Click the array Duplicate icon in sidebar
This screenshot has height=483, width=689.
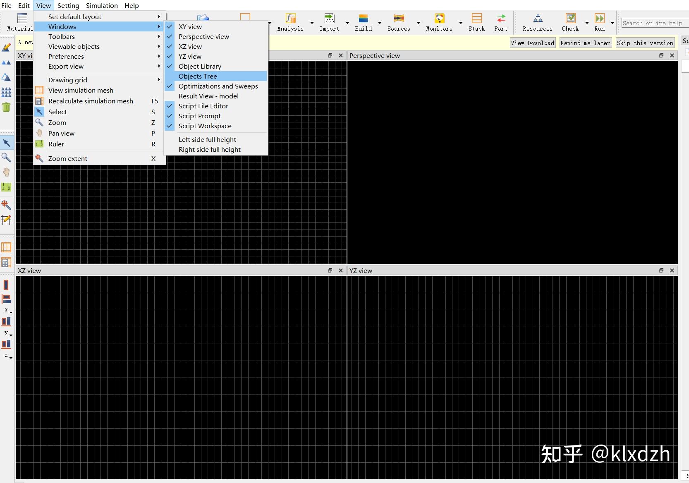click(6, 92)
